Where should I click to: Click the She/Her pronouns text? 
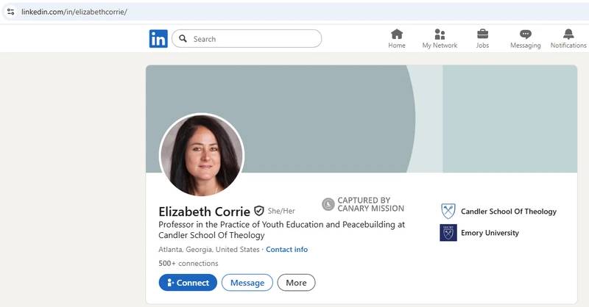click(281, 211)
